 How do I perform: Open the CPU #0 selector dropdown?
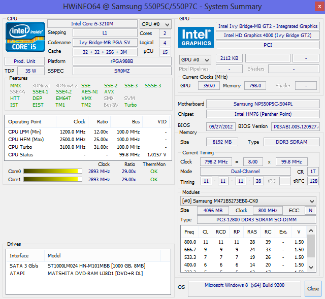(x=155, y=24)
